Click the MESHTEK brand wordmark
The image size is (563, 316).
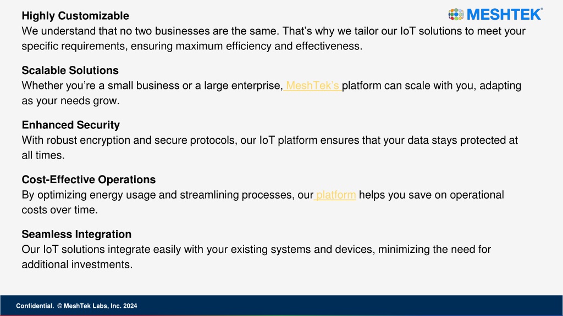[x=504, y=14]
